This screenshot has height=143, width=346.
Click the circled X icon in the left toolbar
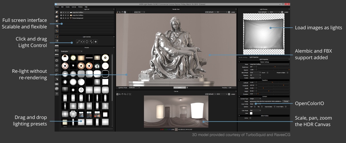pos(57,65)
